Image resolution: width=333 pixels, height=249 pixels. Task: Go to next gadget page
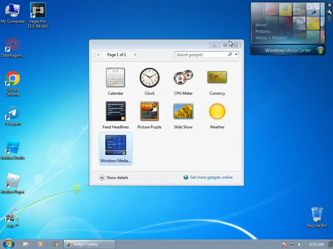(x=135, y=54)
